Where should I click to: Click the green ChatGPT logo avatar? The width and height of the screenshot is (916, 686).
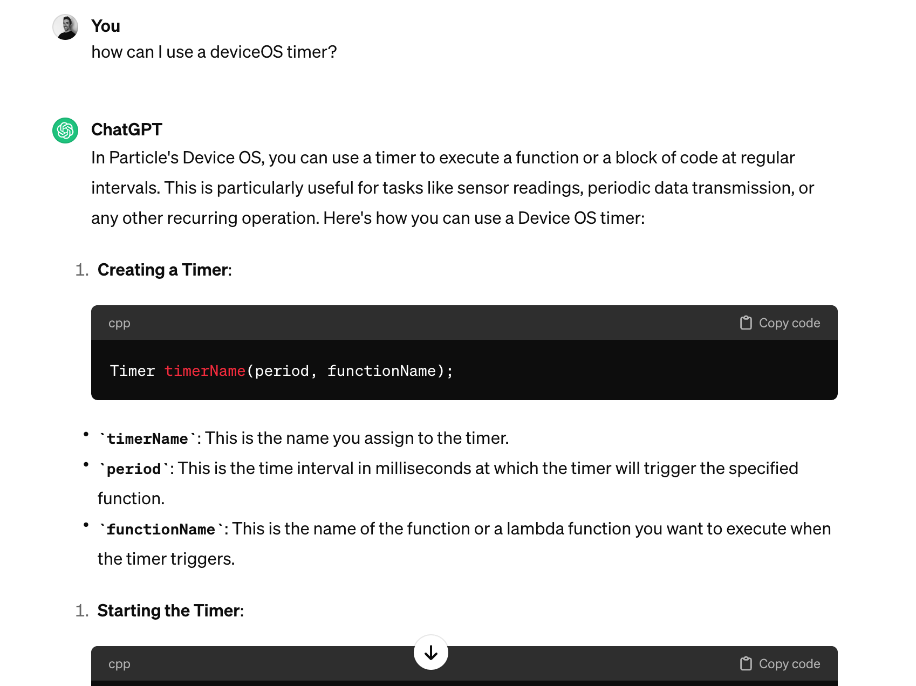point(65,131)
